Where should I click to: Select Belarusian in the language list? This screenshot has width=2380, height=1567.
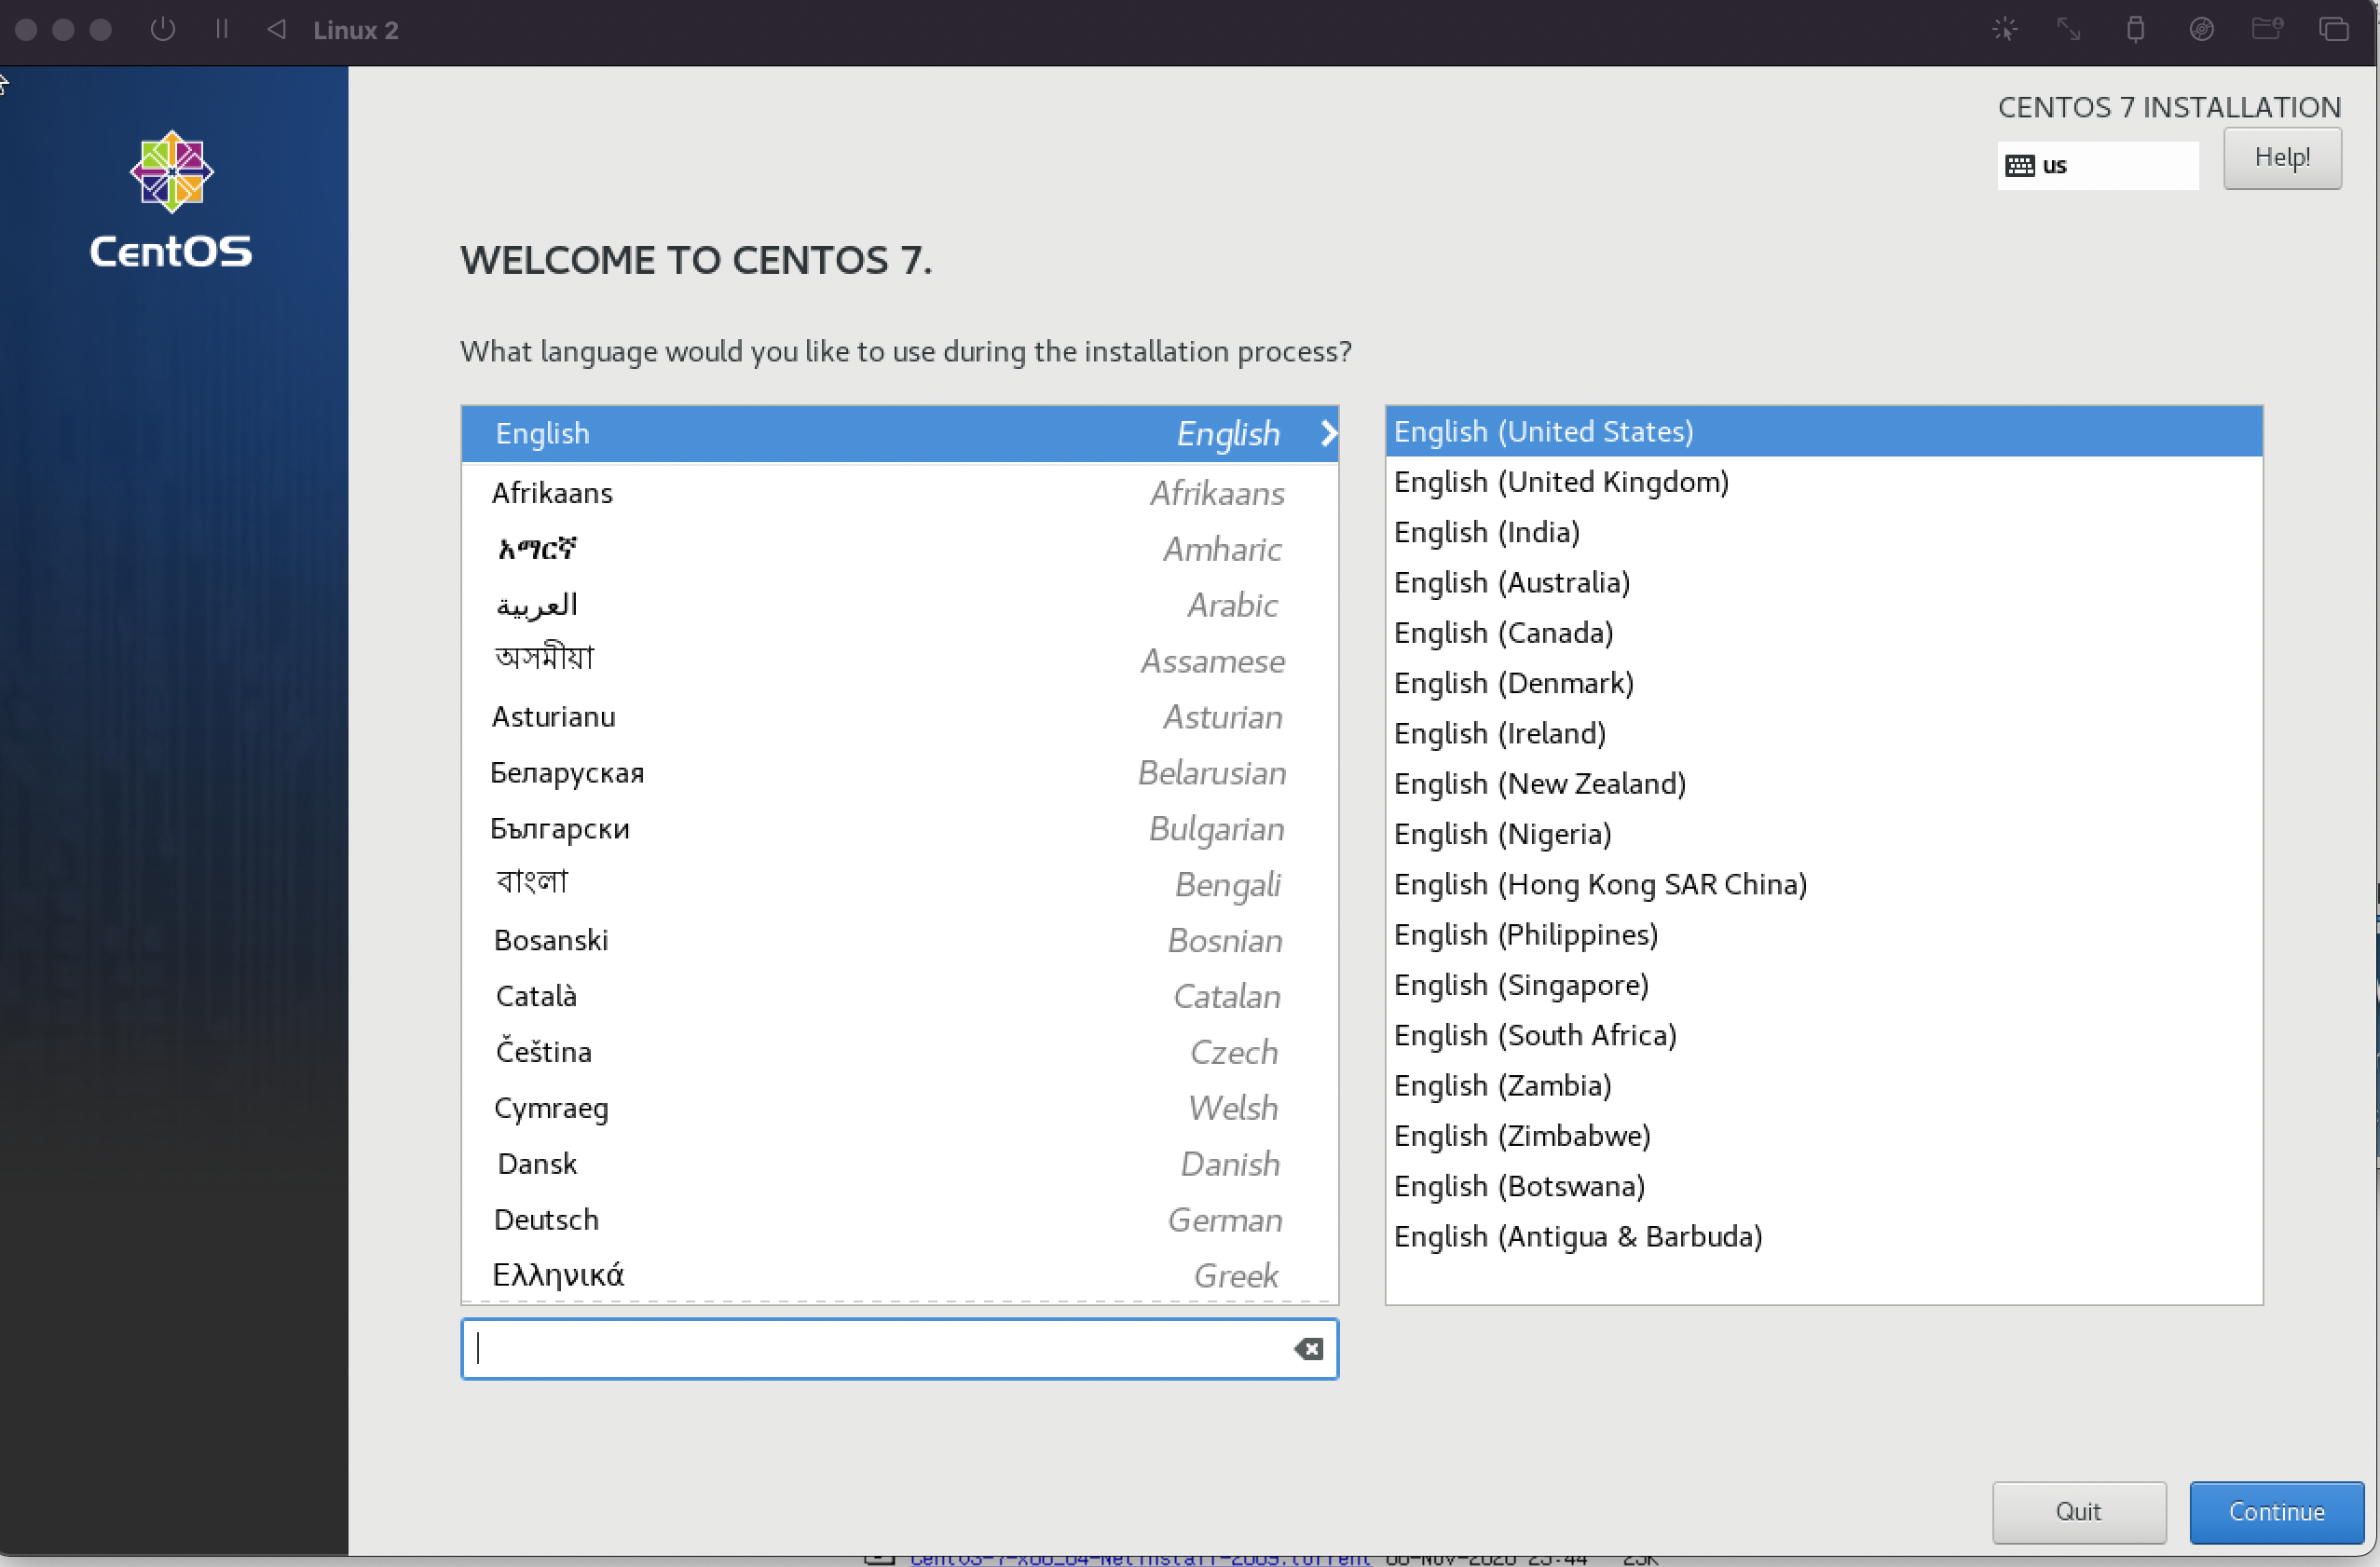899,773
